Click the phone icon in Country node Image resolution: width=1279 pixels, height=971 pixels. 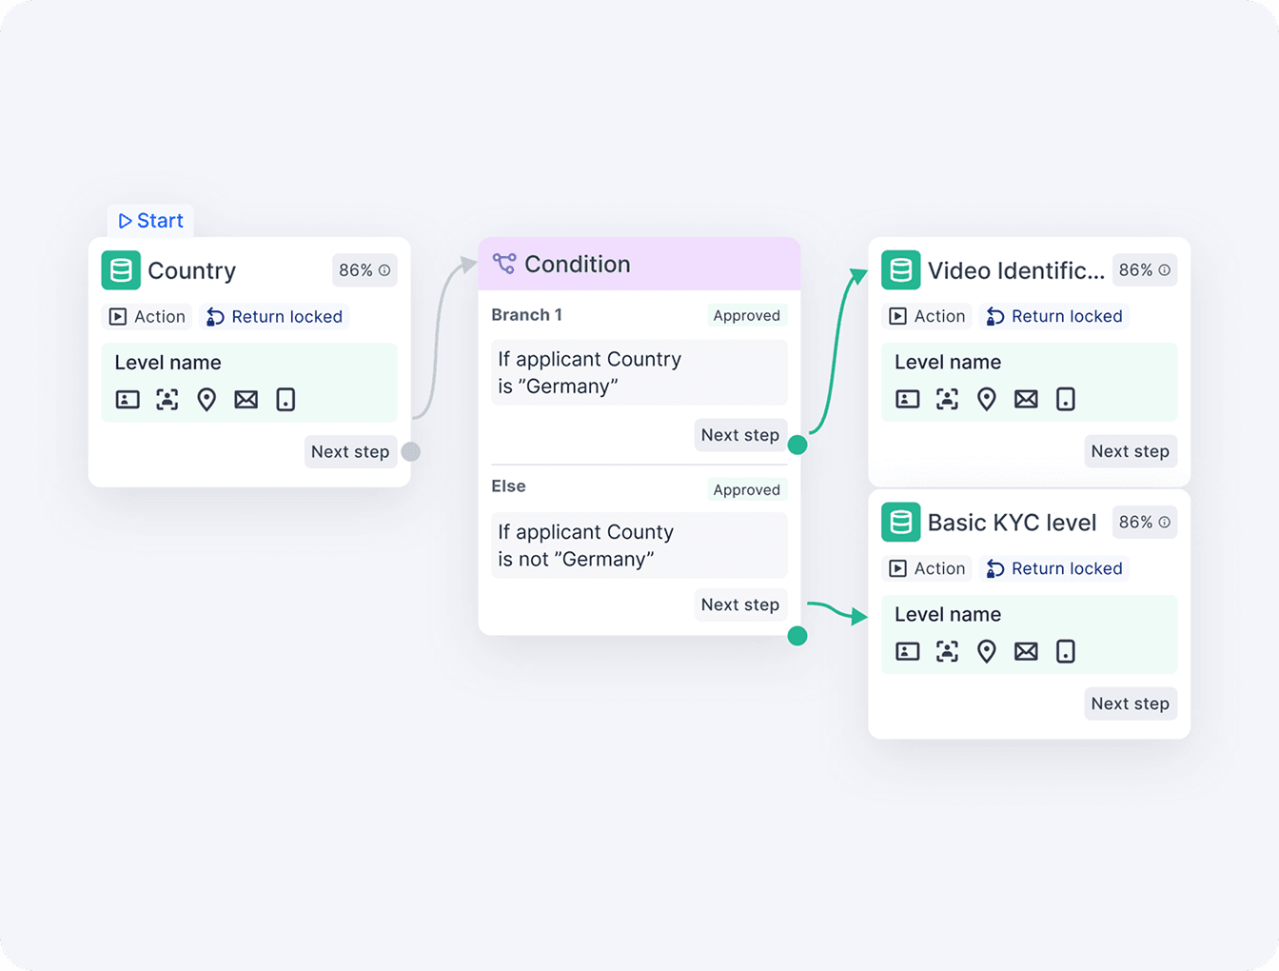tap(285, 400)
